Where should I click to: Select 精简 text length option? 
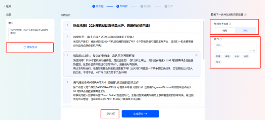[x=225, y=31]
